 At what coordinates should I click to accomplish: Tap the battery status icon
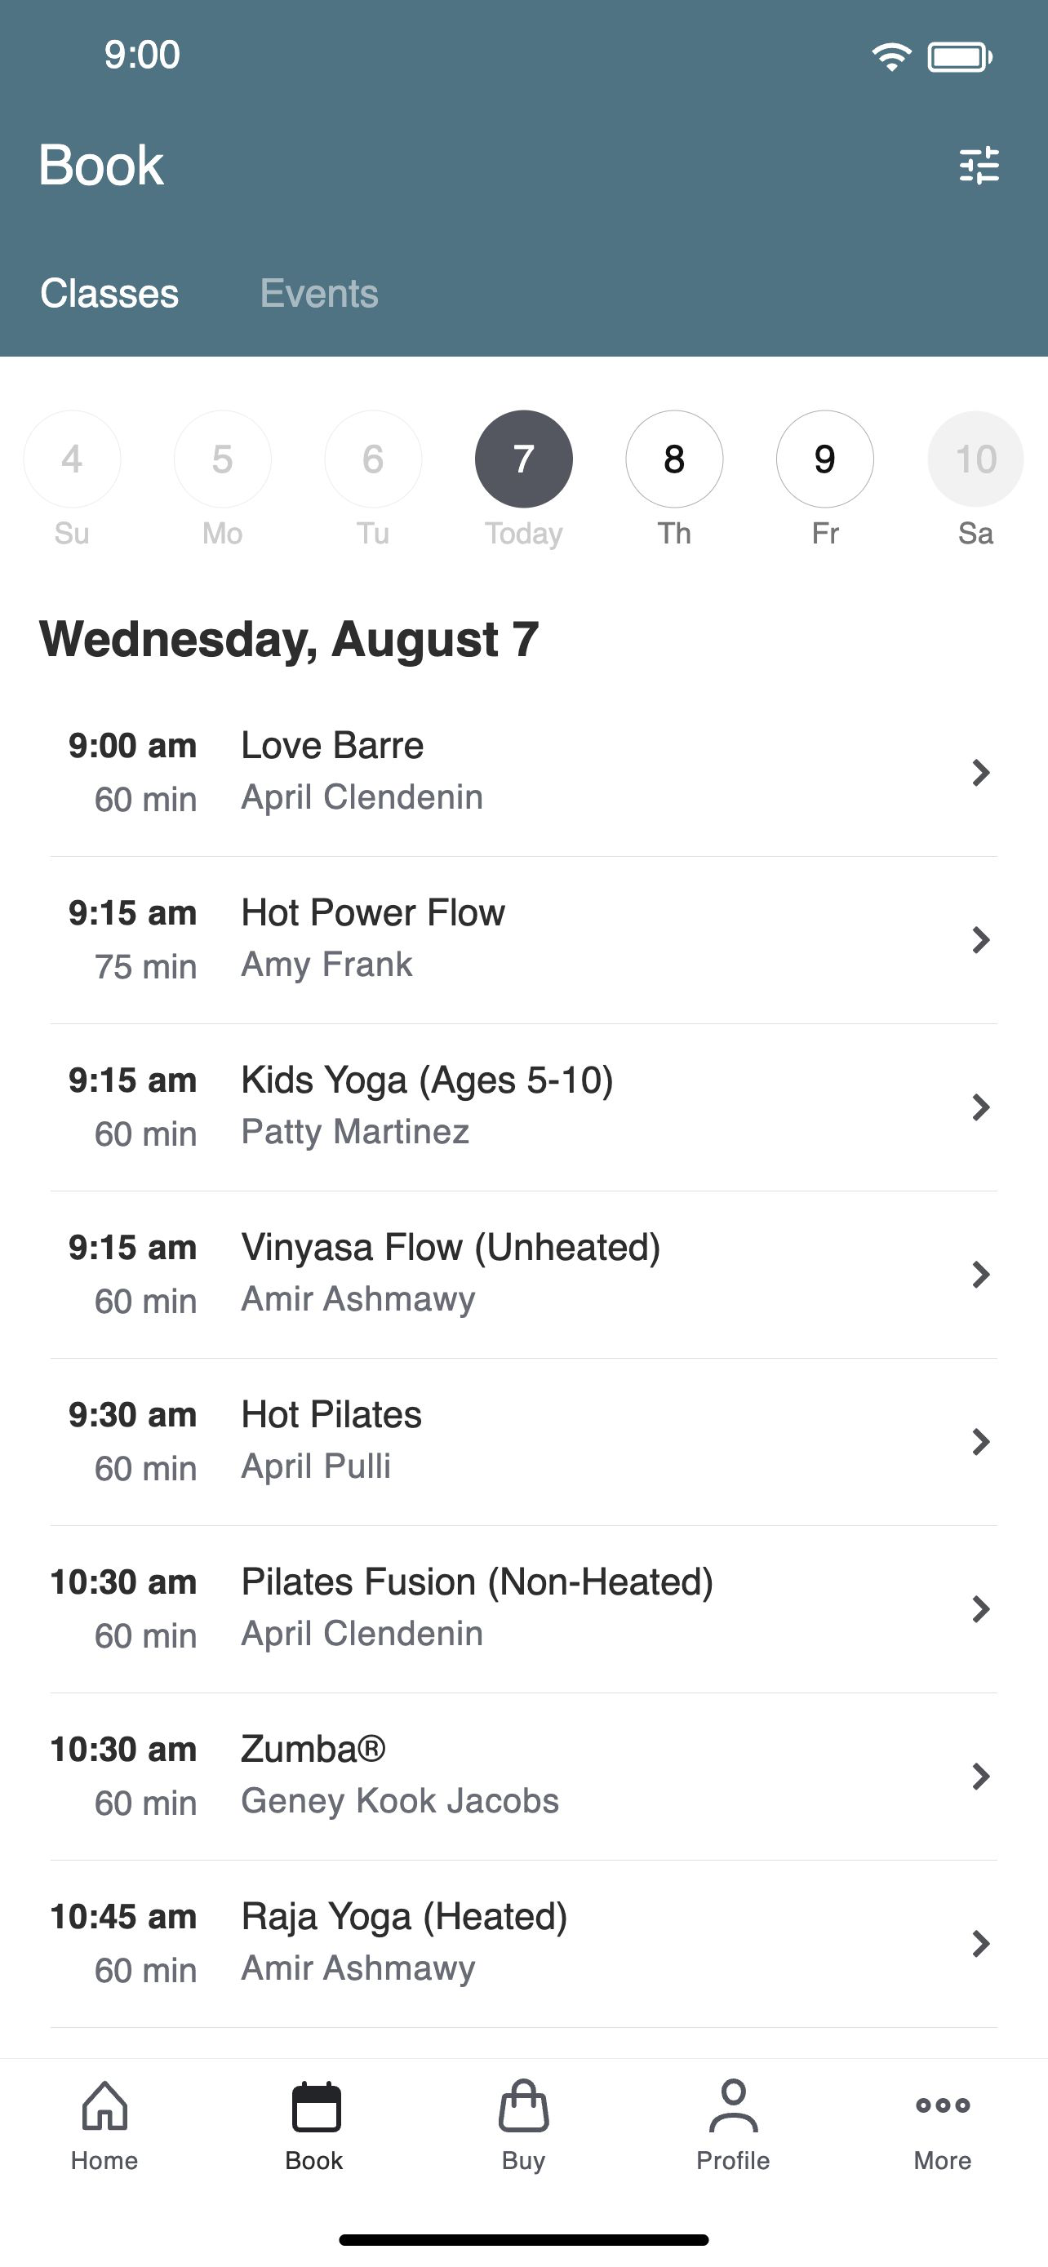coord(960,57)
